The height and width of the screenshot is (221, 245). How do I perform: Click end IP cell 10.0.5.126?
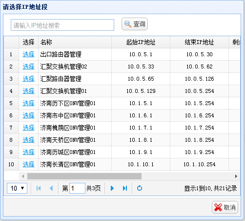199,79
